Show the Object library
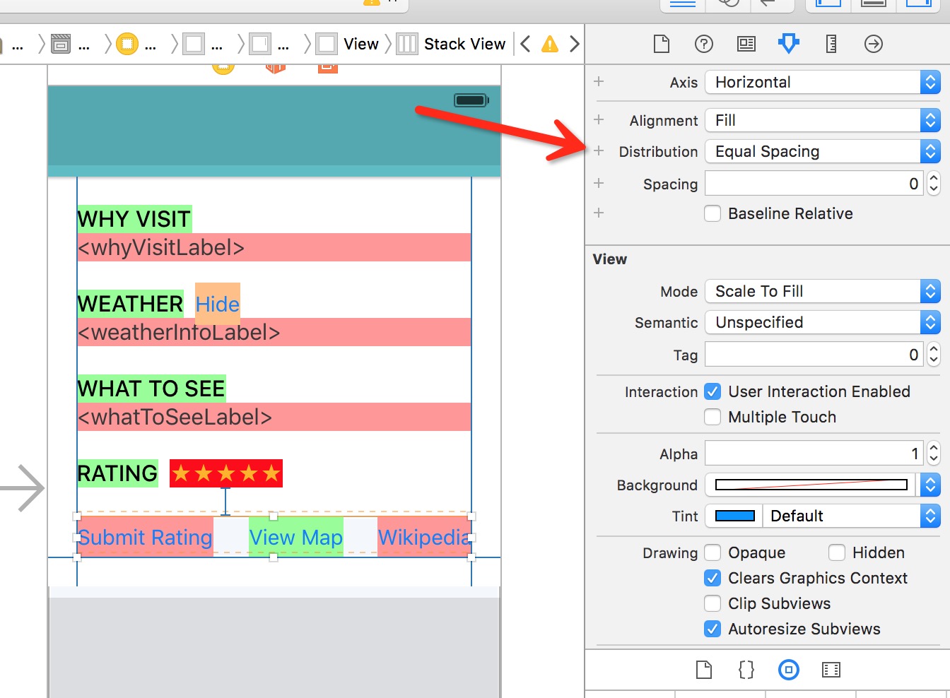The height and width of the screenshot is (698, 950). click(x=788, y=670)
